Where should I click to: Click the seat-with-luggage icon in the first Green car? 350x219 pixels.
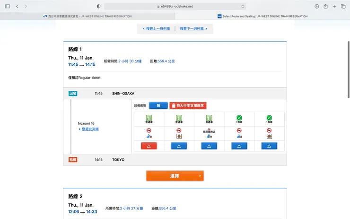239,136
